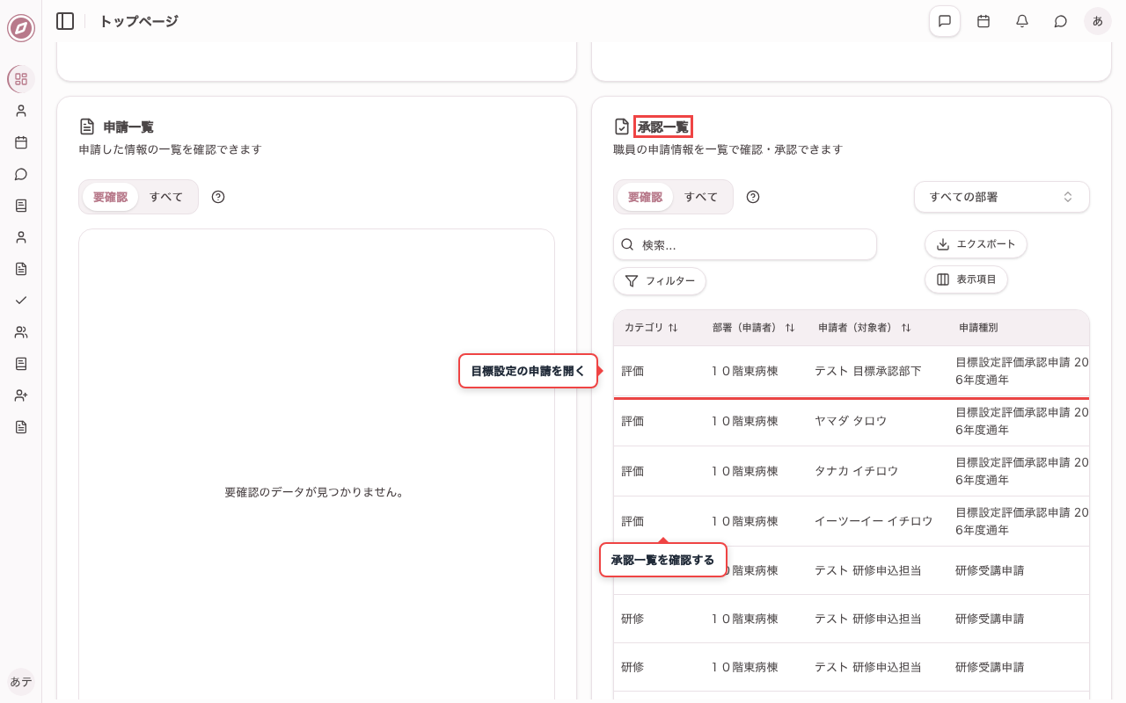
Task: Select すべて tab in 承認一覧 panel
Action: coord(701,197)
